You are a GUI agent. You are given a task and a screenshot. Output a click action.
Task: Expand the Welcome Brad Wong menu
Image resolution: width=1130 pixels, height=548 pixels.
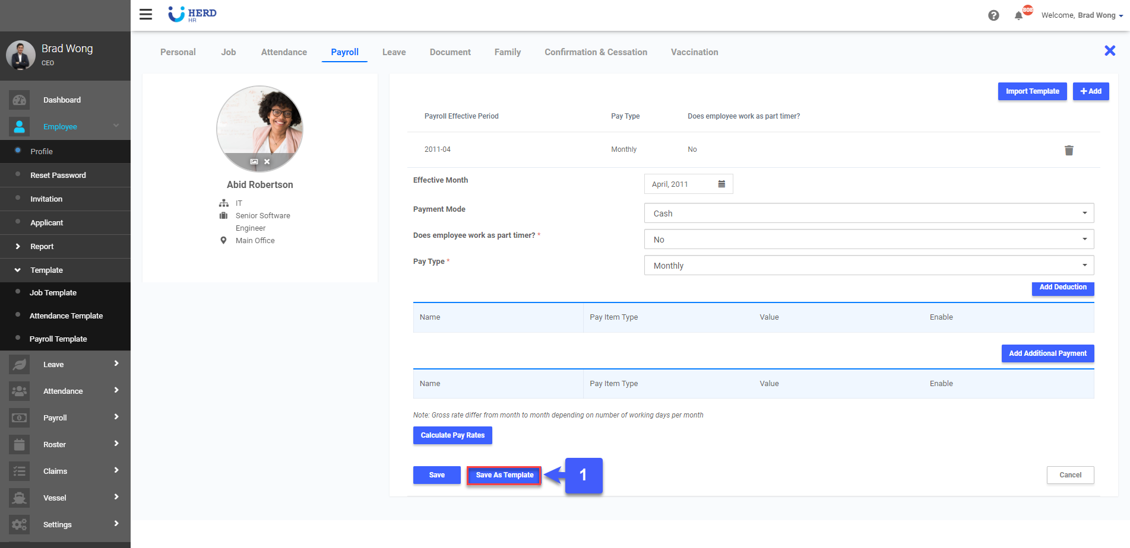pos(1082,15)
